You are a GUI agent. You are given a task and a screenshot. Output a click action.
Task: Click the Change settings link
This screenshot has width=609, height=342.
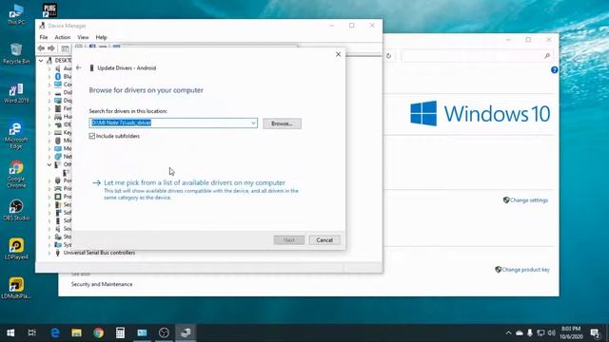coord(529,200)
